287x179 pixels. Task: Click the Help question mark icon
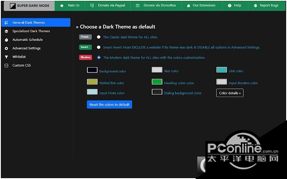point(230,6)
